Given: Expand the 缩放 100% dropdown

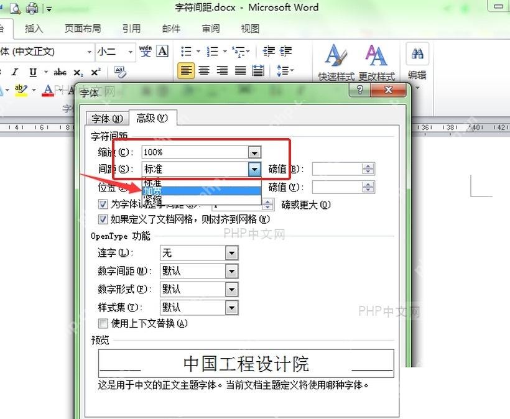Looking at the screenshot, I should [x=254, y=152].
